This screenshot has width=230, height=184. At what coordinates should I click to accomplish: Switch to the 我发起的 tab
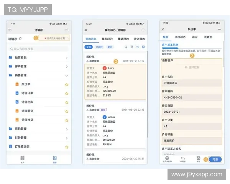(107, 39)
